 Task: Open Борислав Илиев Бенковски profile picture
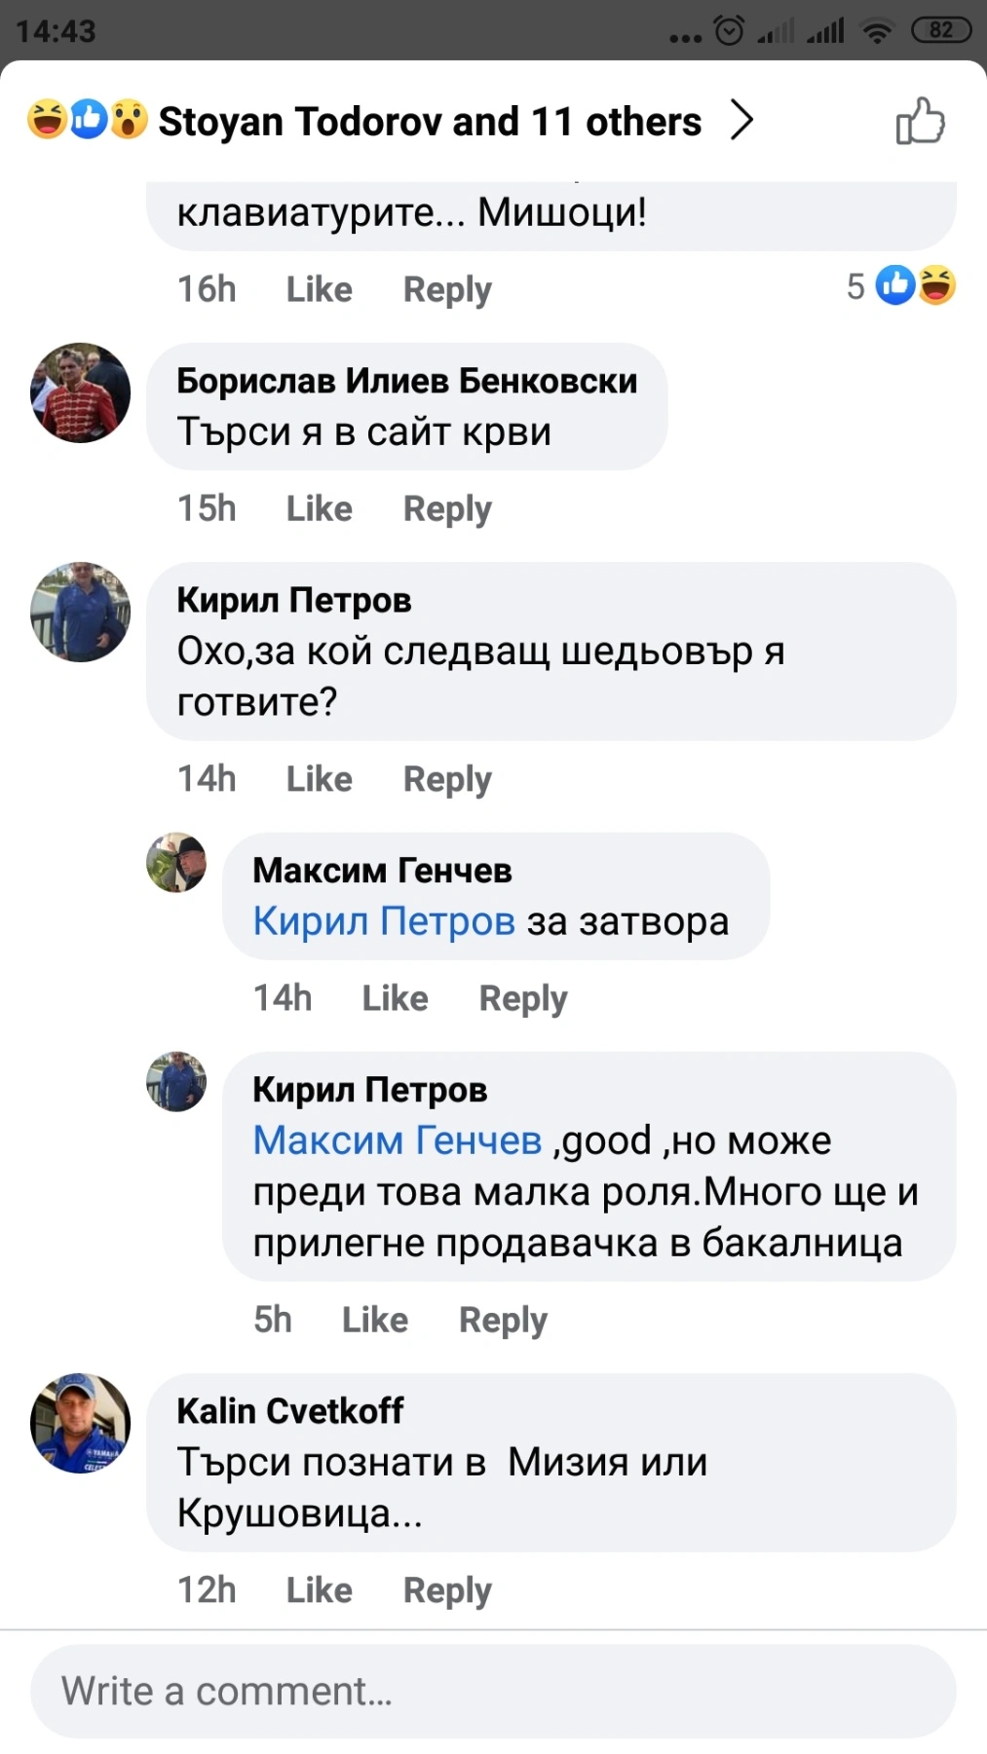pos(81,392)
